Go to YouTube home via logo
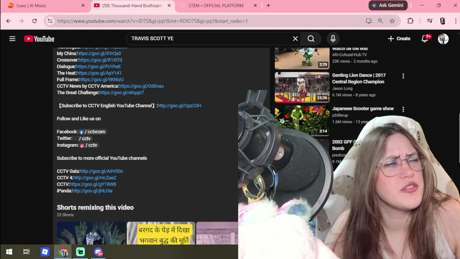This screenshot has width=460, height=259. pyautogui.click(x=39, y=39)
